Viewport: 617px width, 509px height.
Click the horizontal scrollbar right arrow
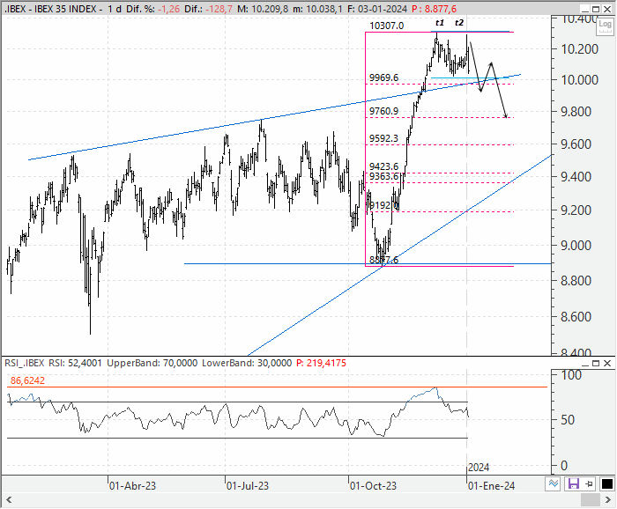(x=608, y=500)
